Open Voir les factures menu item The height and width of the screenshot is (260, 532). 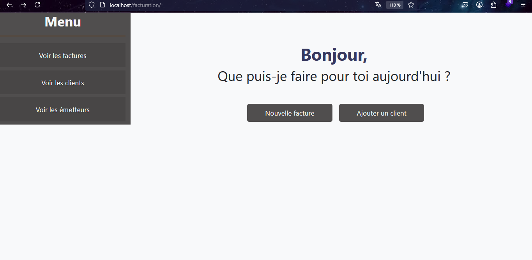(x=63, y=55)
